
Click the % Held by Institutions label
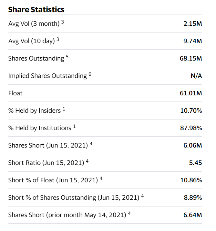(x=40, y=128)
